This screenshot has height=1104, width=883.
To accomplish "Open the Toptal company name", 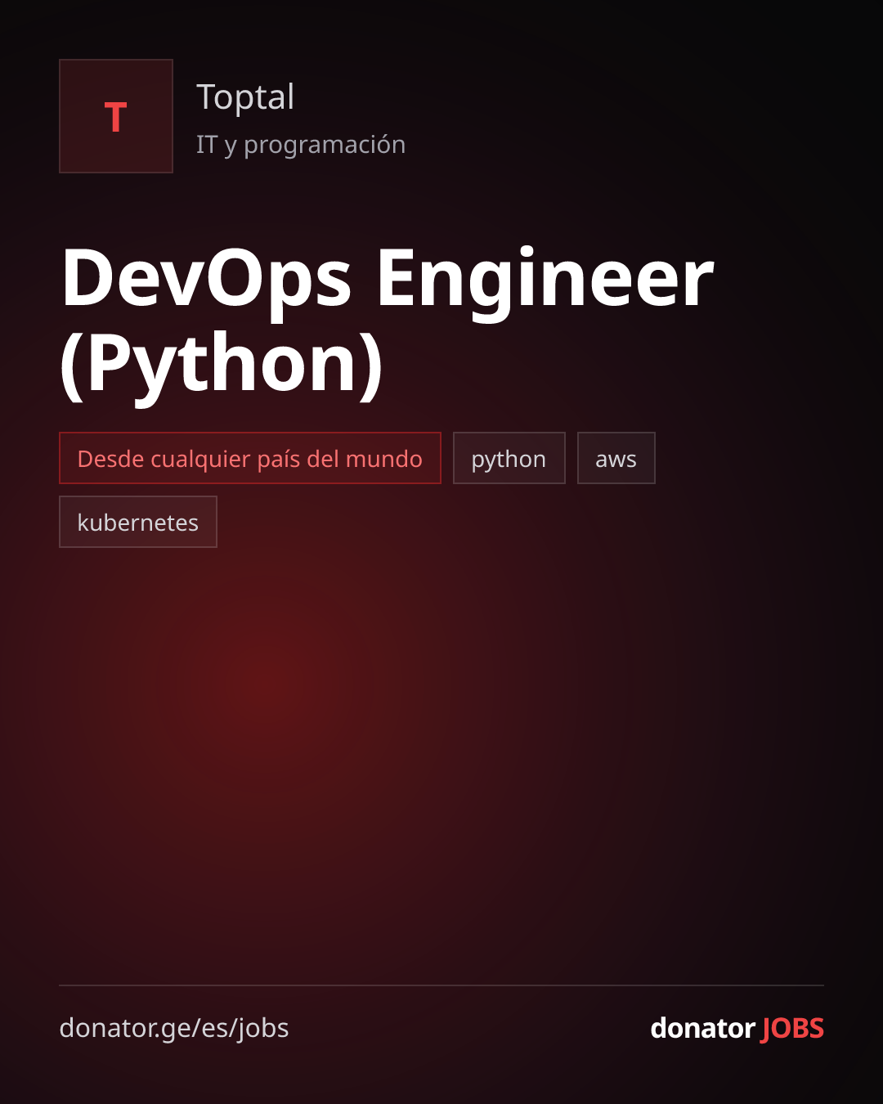I will (245, 97).
